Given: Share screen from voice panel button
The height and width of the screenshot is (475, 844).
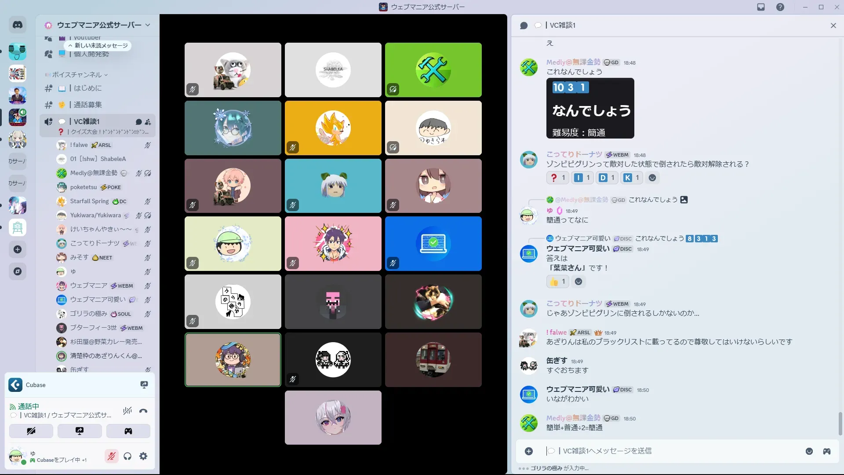Looking at the screenshot, I should 80,431.
